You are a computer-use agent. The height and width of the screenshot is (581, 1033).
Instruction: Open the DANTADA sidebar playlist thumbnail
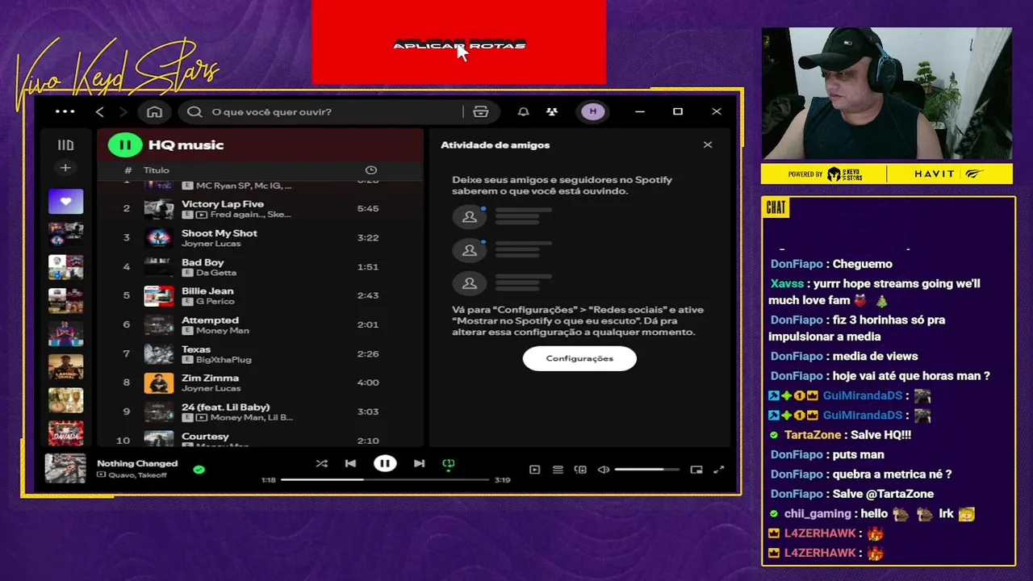[65, 433]
